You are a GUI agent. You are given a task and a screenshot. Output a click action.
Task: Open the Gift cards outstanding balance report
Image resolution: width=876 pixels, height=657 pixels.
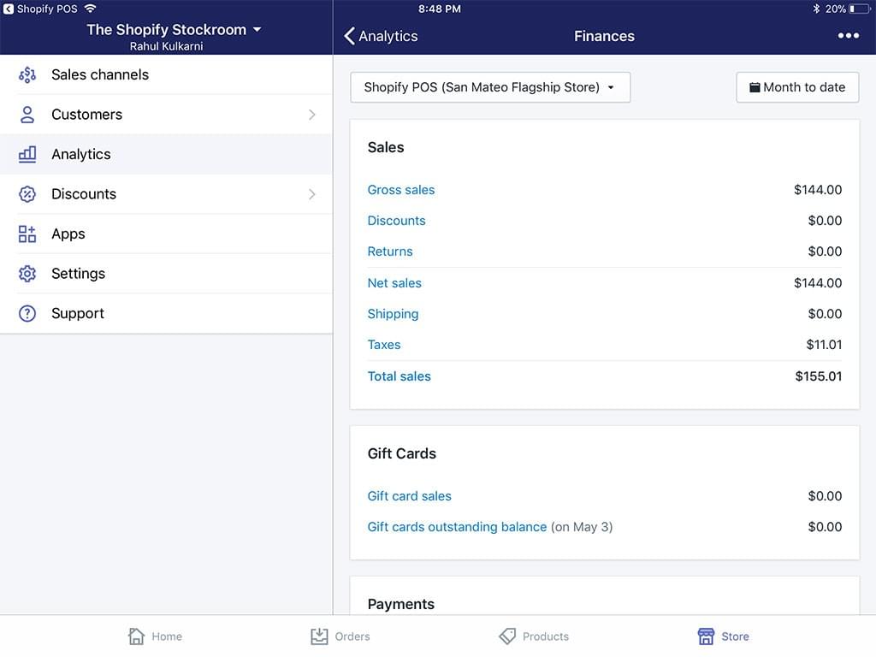click(x=458, y=527)
